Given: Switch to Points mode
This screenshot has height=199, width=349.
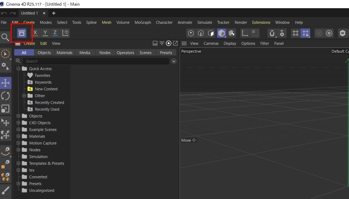Looking at the screenshot, I should (x=191, y=33).
